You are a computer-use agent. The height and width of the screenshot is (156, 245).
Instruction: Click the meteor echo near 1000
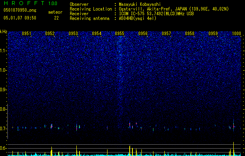[233, 125]
